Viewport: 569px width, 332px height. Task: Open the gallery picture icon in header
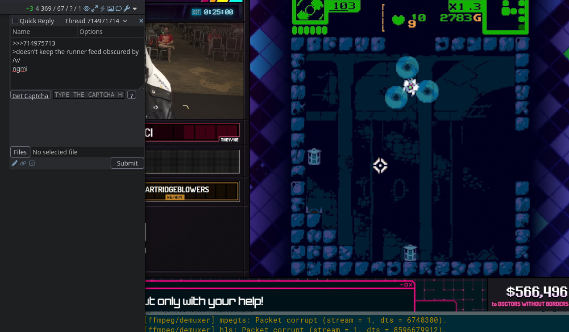click(x=111, y=8)
